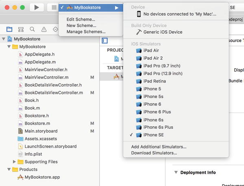Collapse the MyBookstore project root triangle
The height and width of the screenshot is (186, 244).
[x=3, y=39]
